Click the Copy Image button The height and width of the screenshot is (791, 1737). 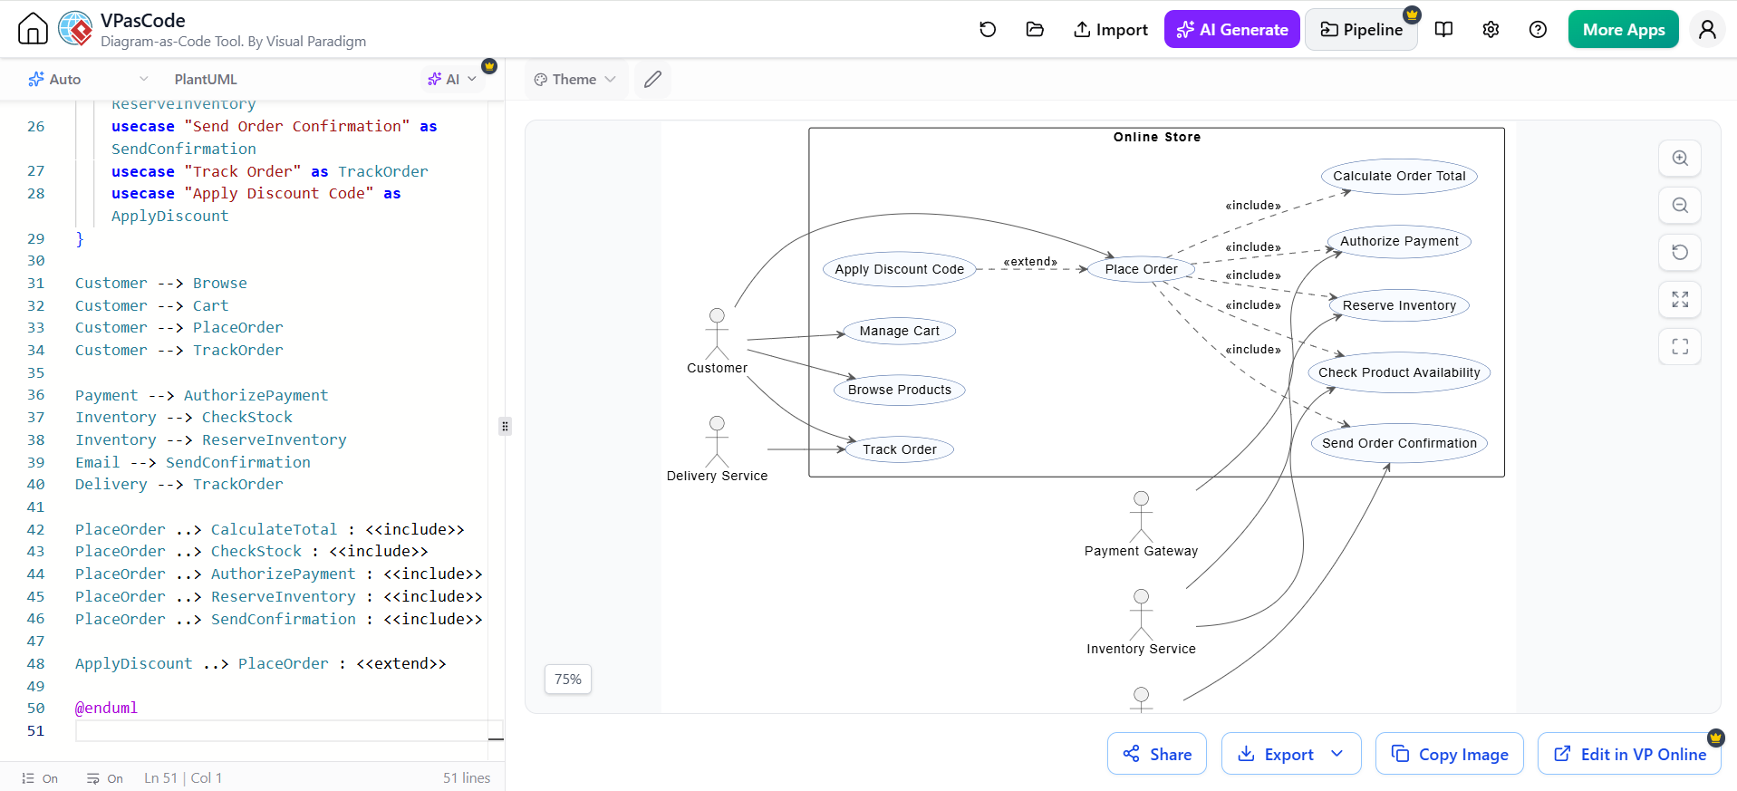[x=1450, y=754]
